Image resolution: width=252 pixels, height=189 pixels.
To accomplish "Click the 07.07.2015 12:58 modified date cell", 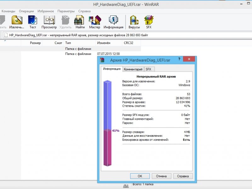I will [x=108, y=54].
